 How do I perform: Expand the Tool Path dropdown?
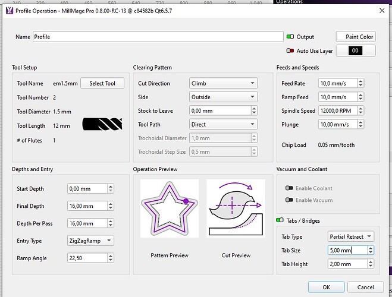click(223, 124)
